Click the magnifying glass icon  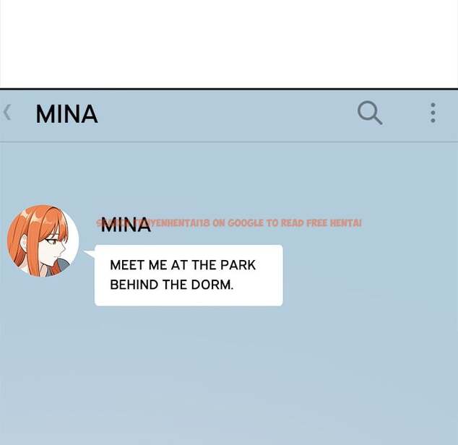click(x=370, y=113)
